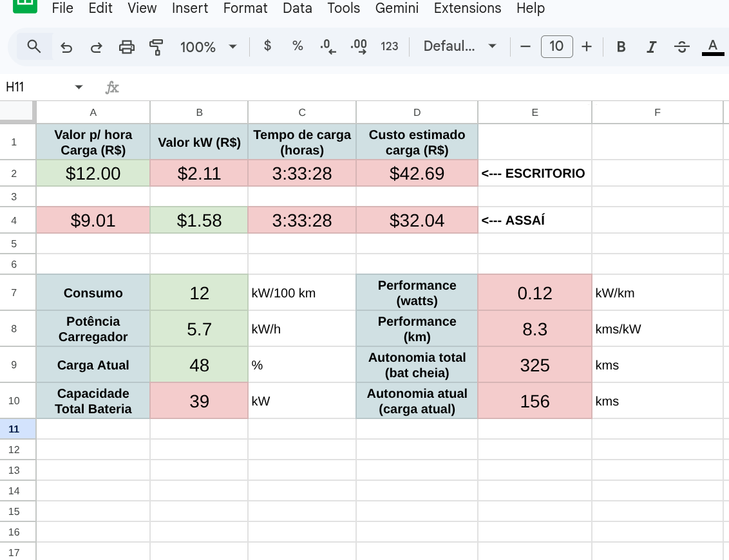Expand the name box dropdown arrow
This screenshot has height=560, width=729.
[x=79, y=87]
